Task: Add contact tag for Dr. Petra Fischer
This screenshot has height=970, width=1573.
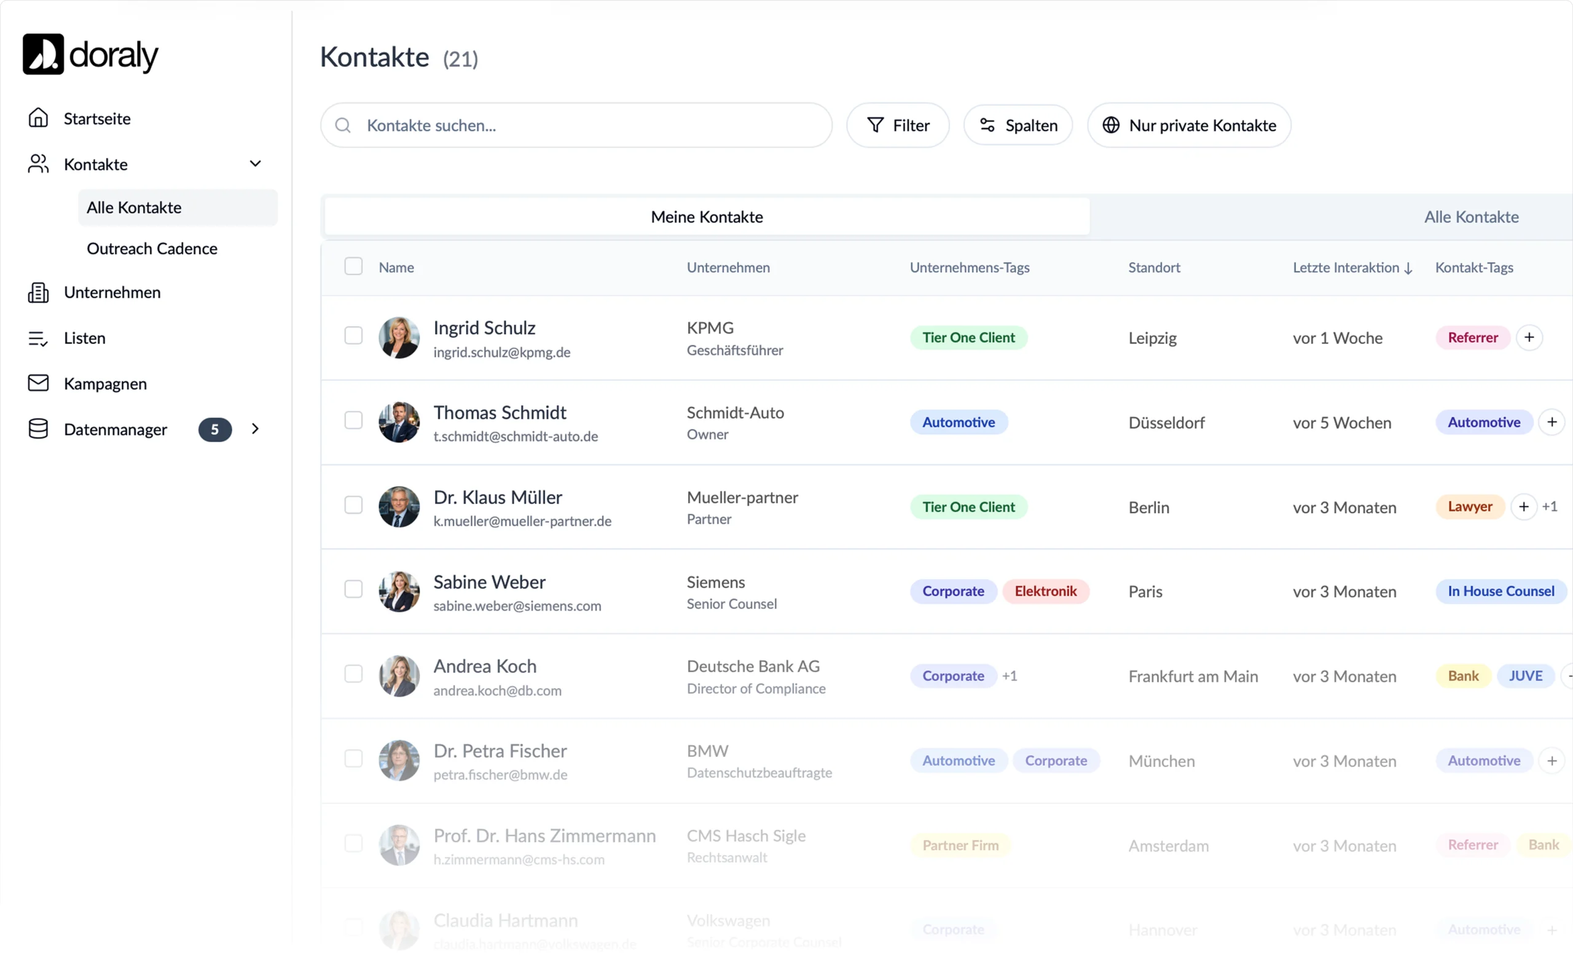Action: (x=1552, y=761)
